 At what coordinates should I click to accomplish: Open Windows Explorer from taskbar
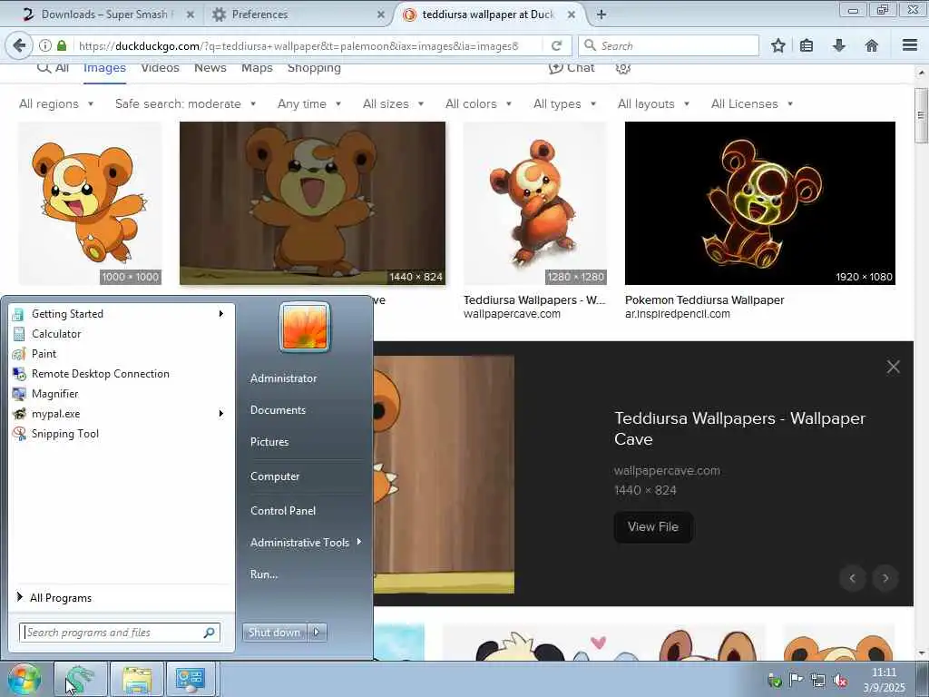coord(137,679)
